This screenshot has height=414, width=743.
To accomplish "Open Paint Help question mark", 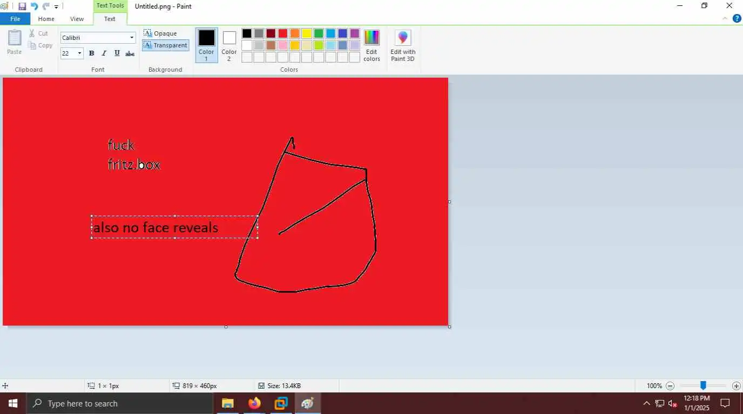I will click(x=737, y=19).
